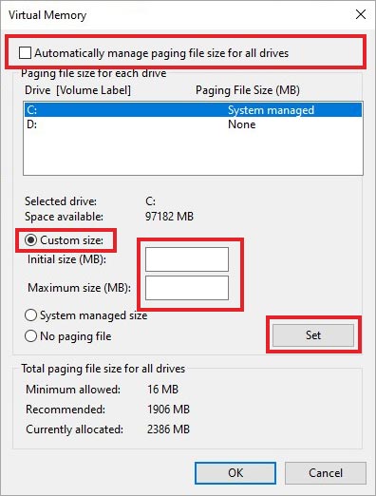Click the Set button
The height and width of the screenshot is (496, 376).
click(313, 335)
